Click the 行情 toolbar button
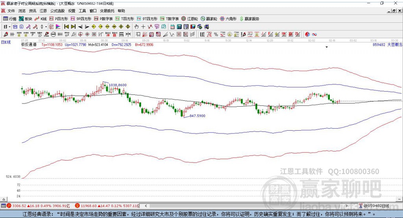403x218 pixels. (x=10, y=19)
